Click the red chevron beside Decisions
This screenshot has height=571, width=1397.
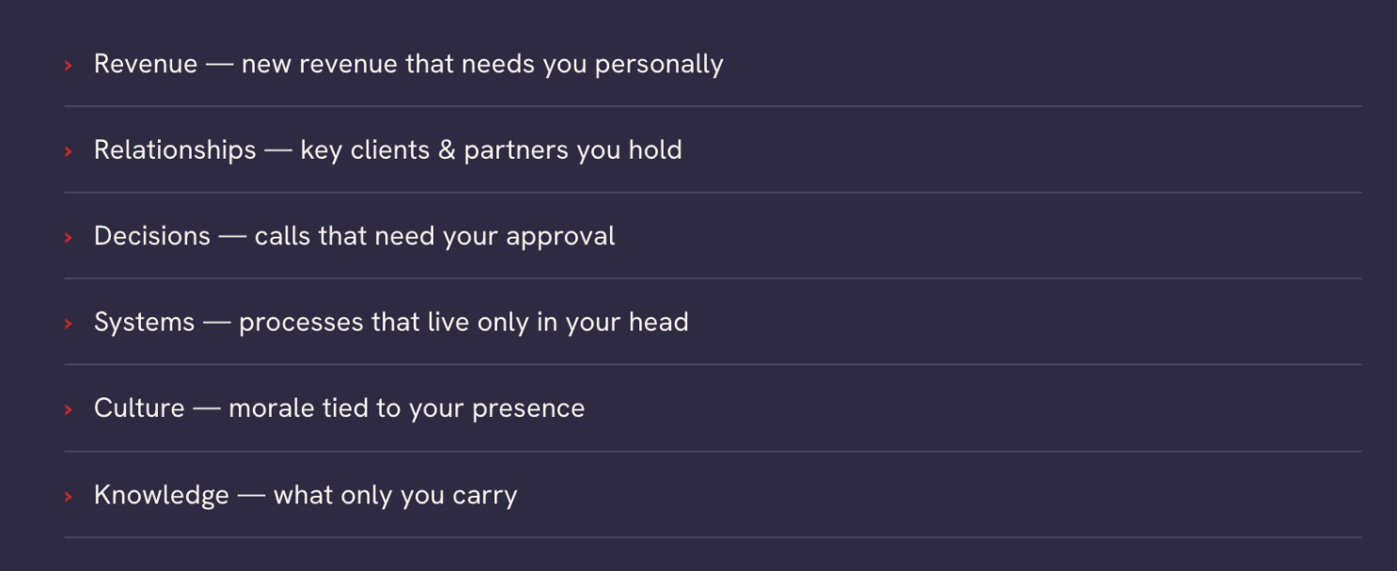pyautogui.click(x=69, y=238)
